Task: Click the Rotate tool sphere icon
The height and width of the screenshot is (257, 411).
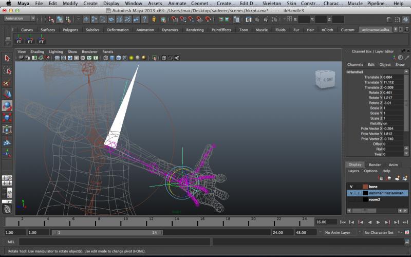Action: [7, 106]
